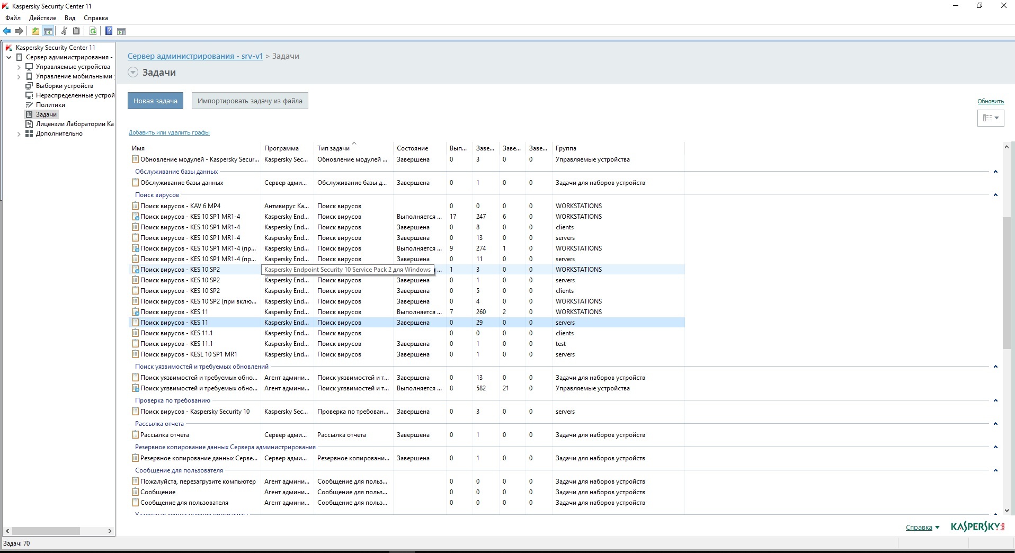Open the Вид menu
The image size is (1015, 553).
pos(70,18)
